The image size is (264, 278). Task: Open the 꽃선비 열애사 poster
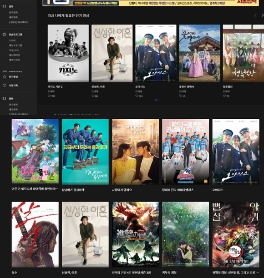coord(200,53)
